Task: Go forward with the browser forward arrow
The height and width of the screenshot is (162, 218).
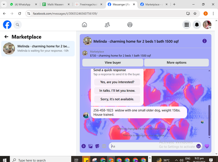Action: pyautogui.click(x=12, y=14)
